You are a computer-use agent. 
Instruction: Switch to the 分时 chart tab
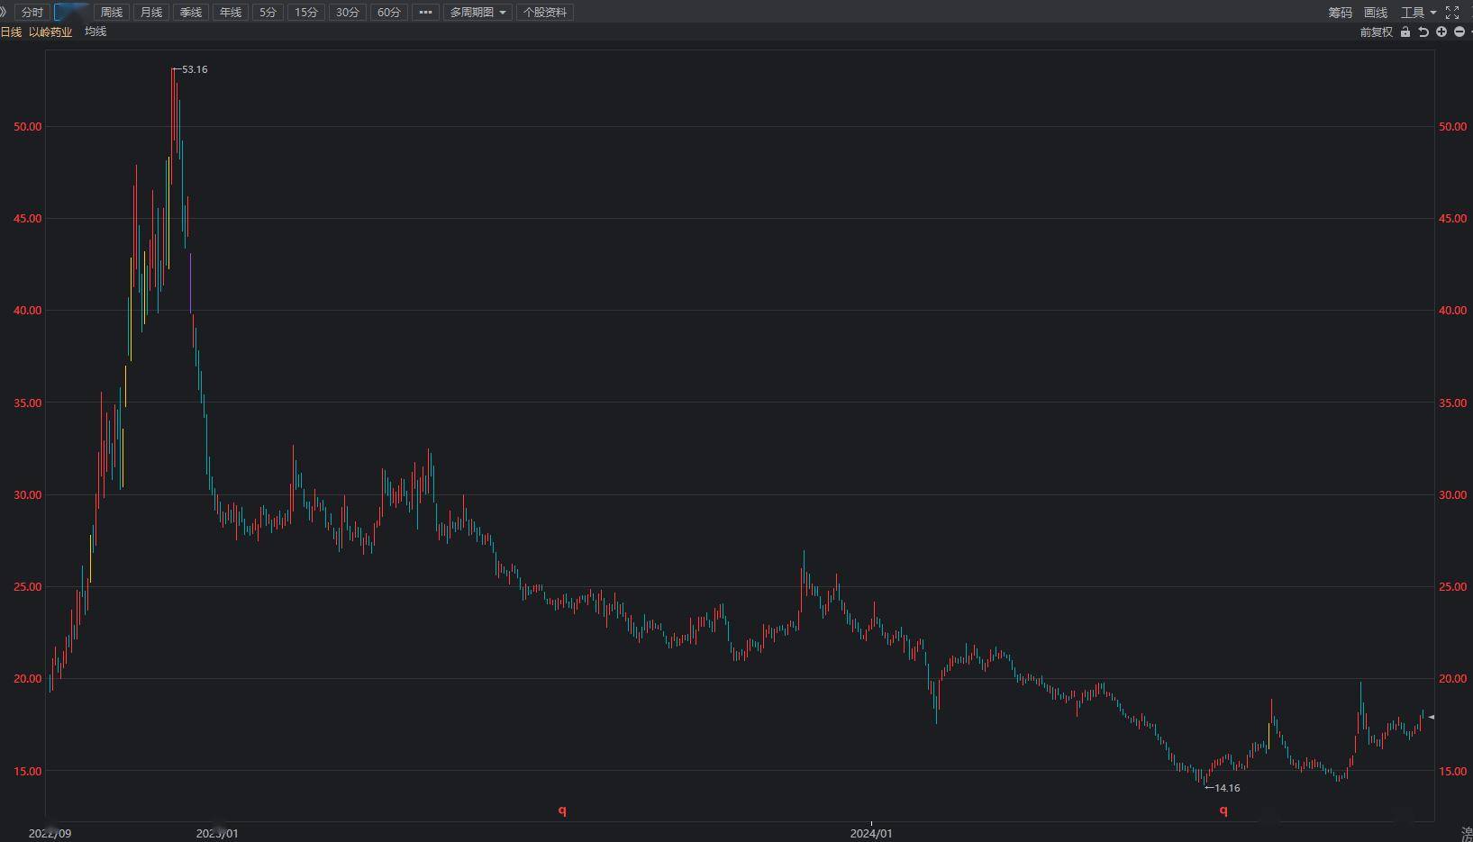[32, 13]
